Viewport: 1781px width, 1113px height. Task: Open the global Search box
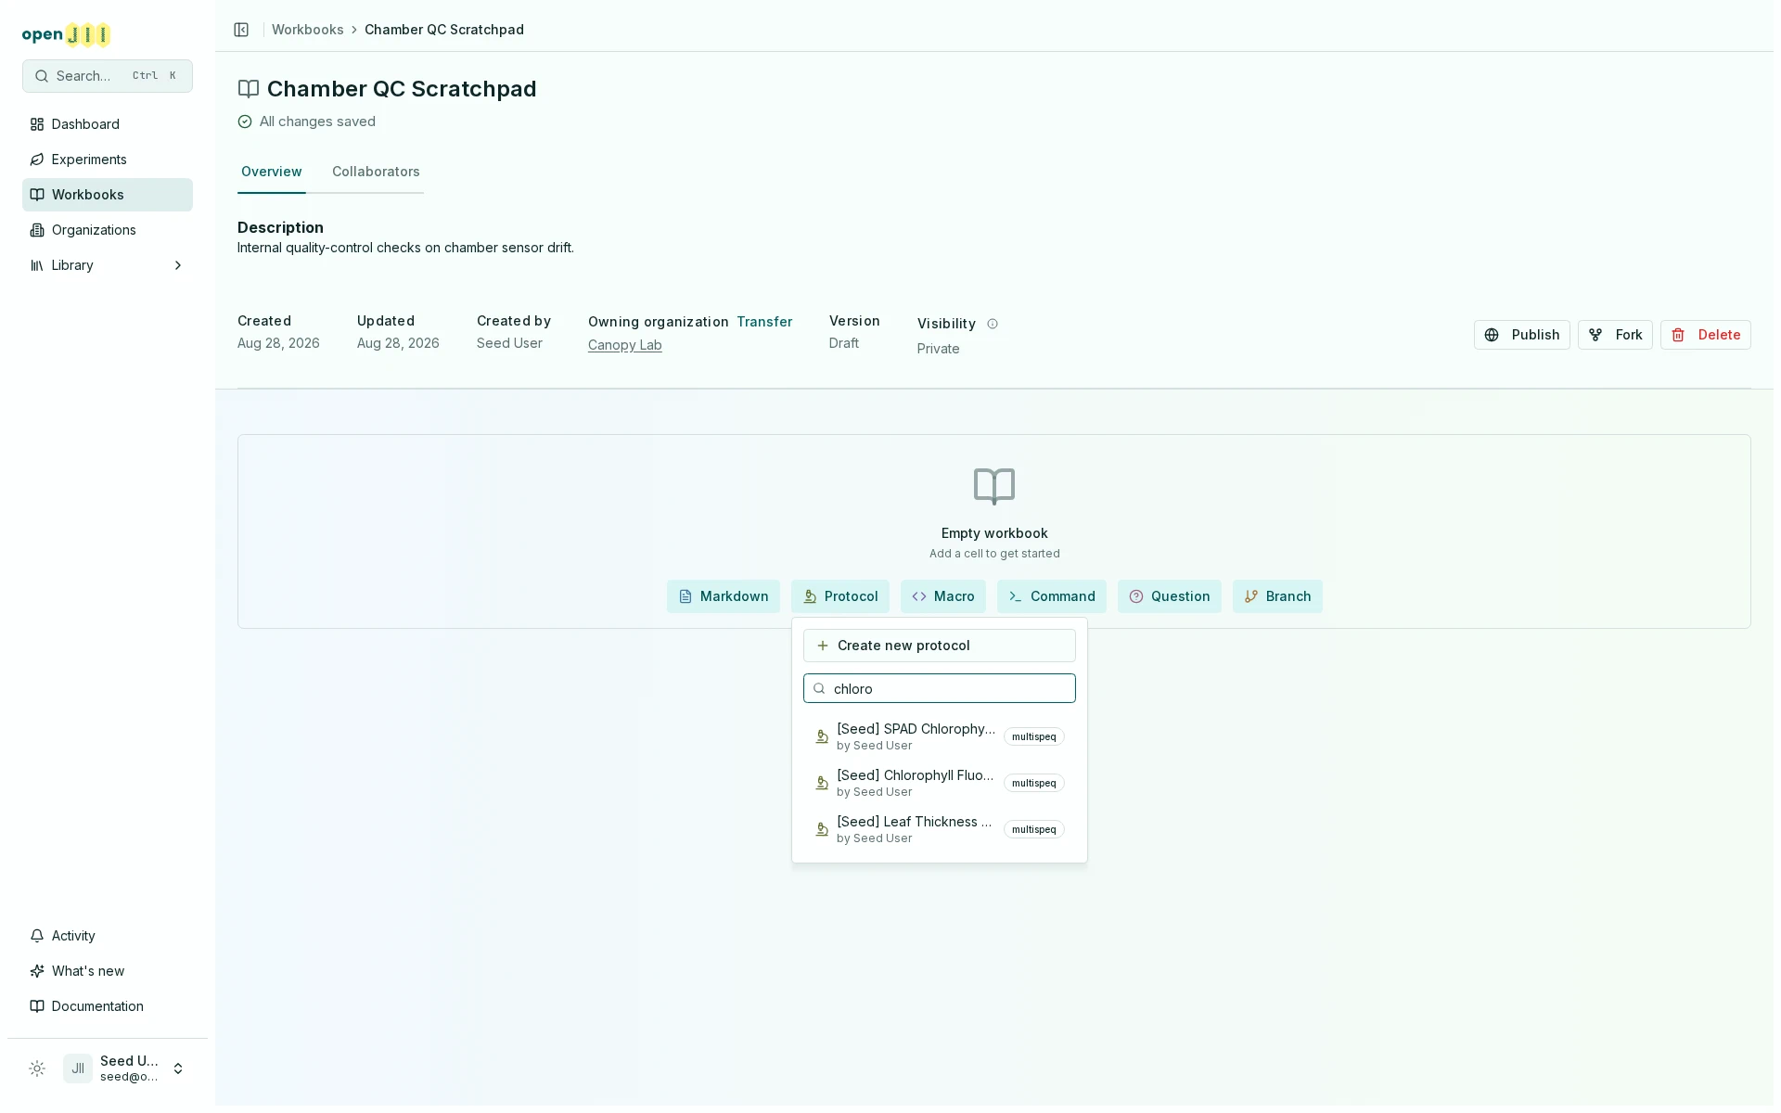108,76
